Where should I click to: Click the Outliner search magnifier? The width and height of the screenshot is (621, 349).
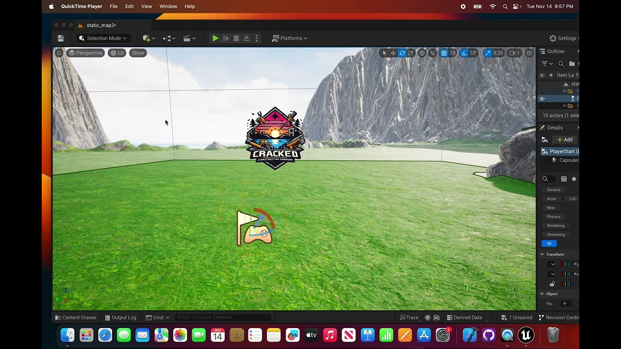(x=561, y=63)
